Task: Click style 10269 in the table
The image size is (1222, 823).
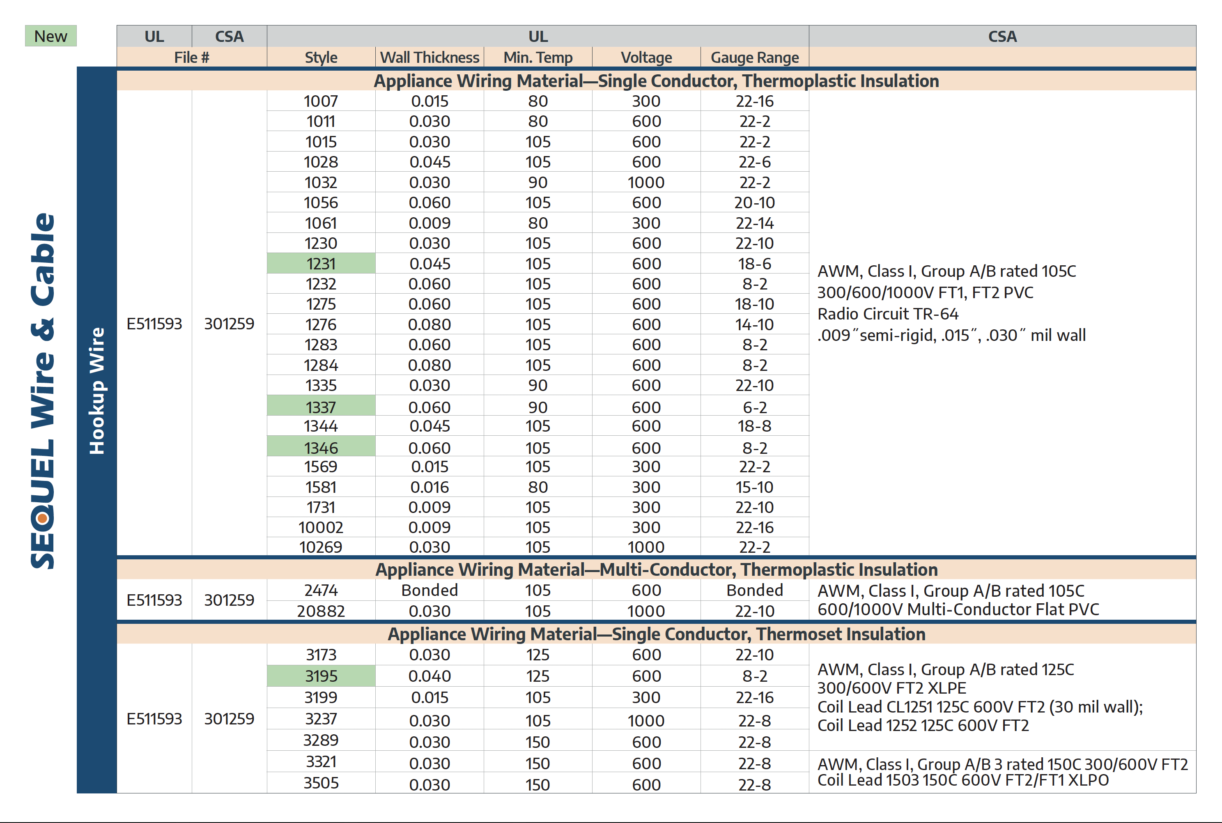Action: tap(321, 547)
